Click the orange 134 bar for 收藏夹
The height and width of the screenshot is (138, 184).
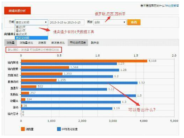pos(23,99)
